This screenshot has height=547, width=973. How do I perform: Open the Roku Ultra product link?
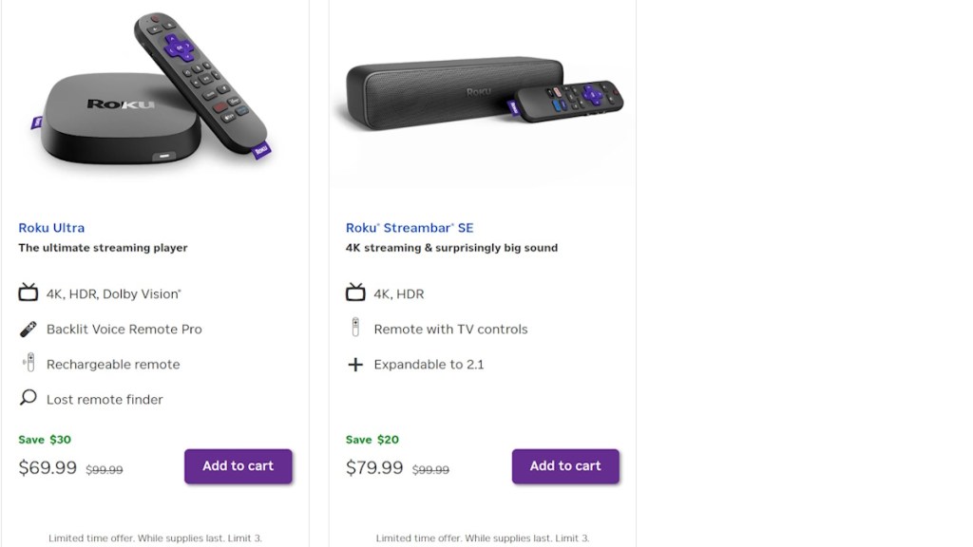coord(50,227)
